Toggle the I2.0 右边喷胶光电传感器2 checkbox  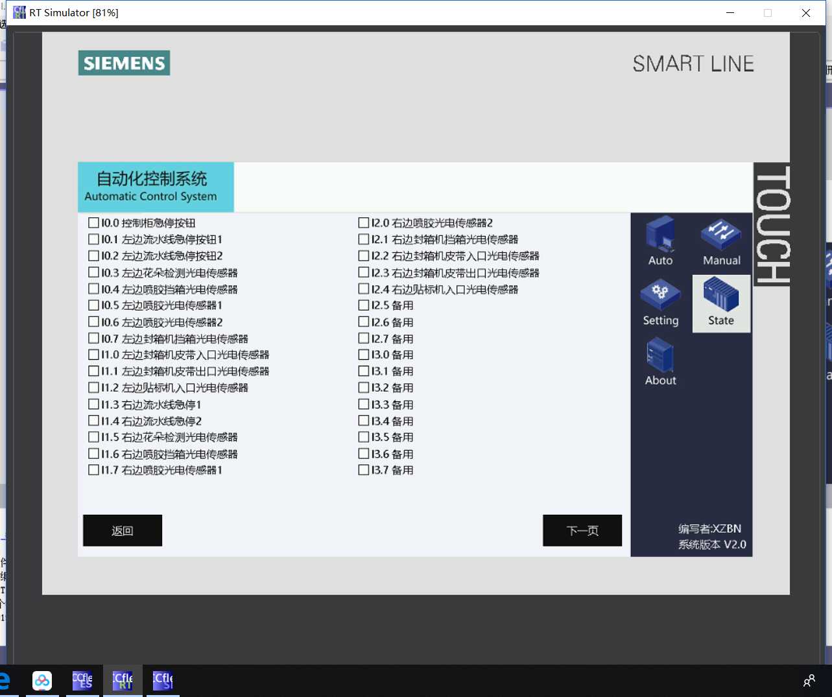(x=363, y=222)
